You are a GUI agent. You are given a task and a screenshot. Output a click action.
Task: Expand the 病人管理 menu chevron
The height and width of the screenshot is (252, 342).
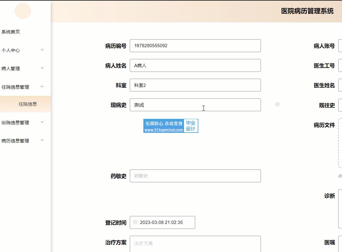tap(42, 68)
